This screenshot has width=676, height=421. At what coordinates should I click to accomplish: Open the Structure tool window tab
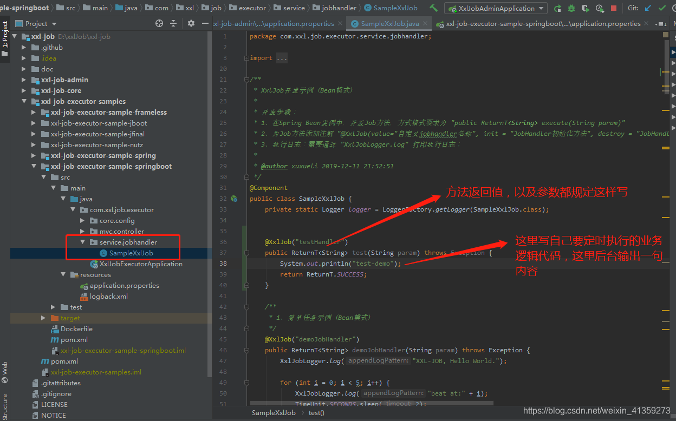click(x=5, y=407)
